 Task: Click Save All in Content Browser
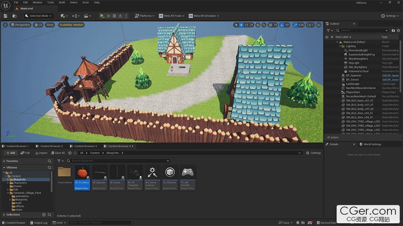tap(58, 153)
